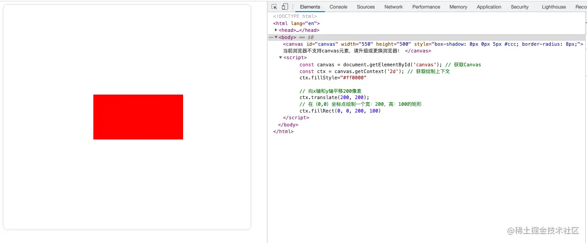Click the red rectangle on the canvas
This screenshot has height=243, width=587.
tap(138, 117)
